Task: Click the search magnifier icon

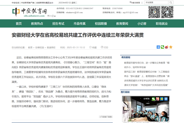Action: click(171, 2)
